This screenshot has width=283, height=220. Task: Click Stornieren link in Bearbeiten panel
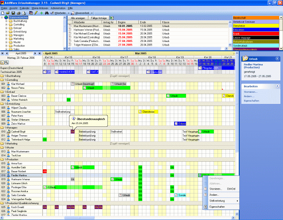[x=251, y=92]
